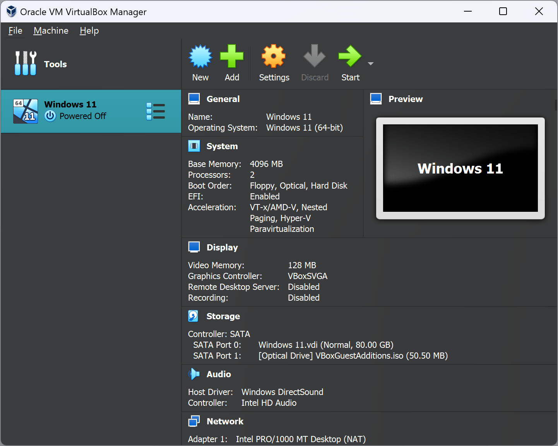
Task: Click the Boot Order value text
Action: [299, 186]
